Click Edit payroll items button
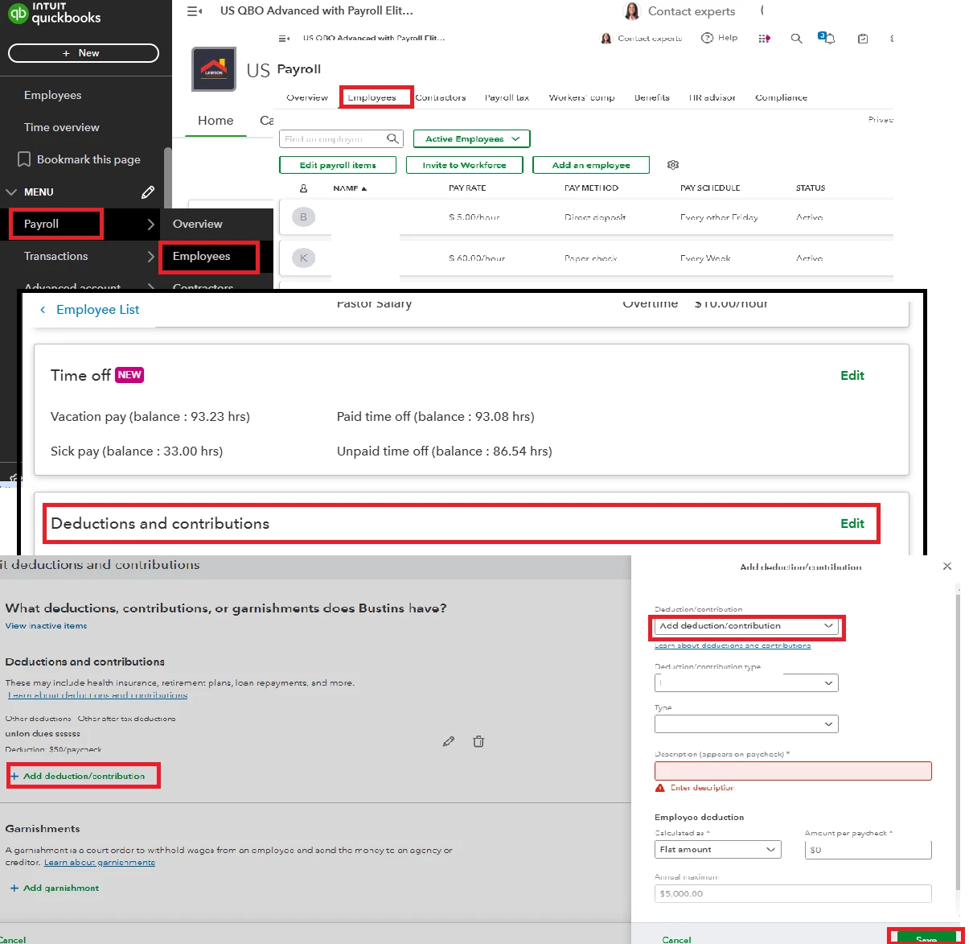Screen dimensions: 969x944 338,165
